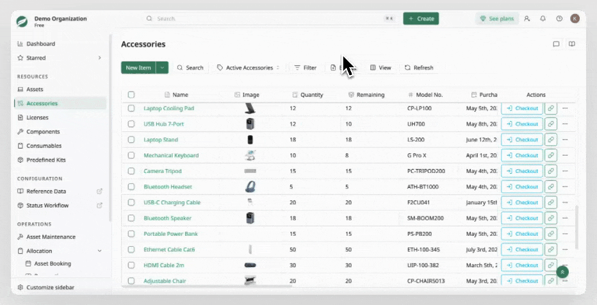Click the scroll-to-top round button
Screen dimensions: 597x305
tap(562, 272)
